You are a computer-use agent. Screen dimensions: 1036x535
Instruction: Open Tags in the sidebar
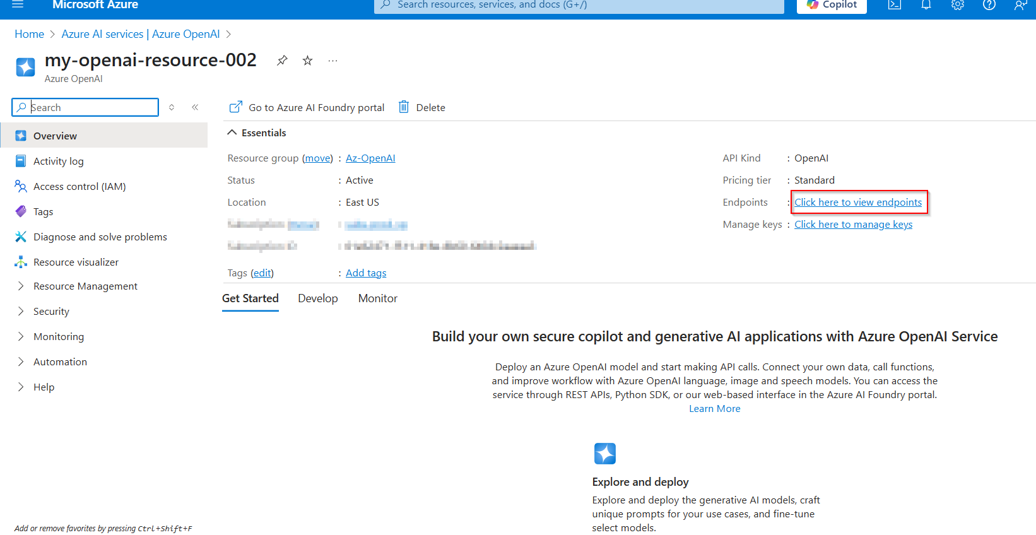104,211
